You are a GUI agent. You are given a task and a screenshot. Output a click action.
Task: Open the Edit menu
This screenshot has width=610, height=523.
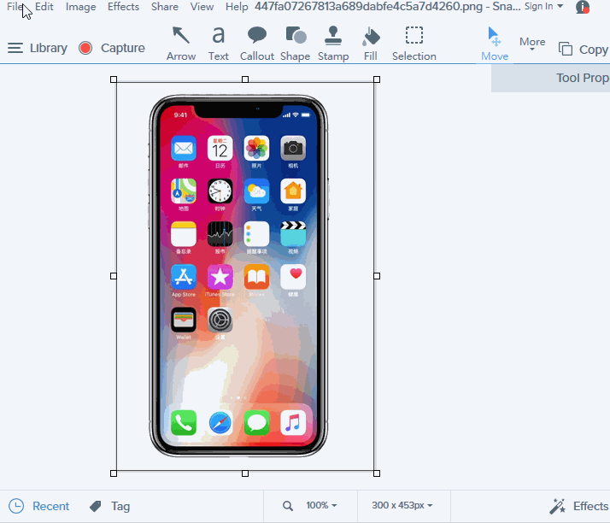[44, 7]
